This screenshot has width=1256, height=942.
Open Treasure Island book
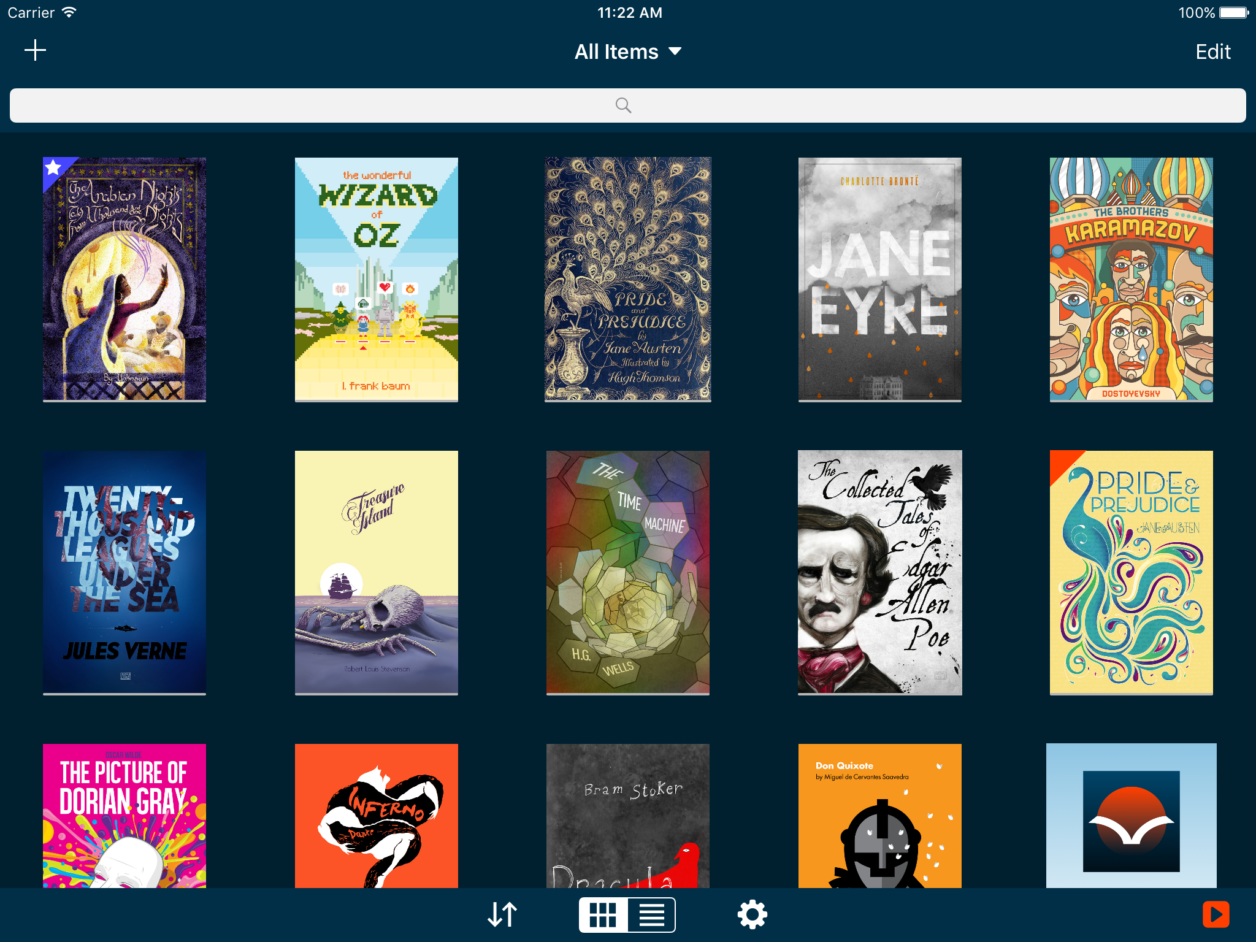(x=377, y=573)
